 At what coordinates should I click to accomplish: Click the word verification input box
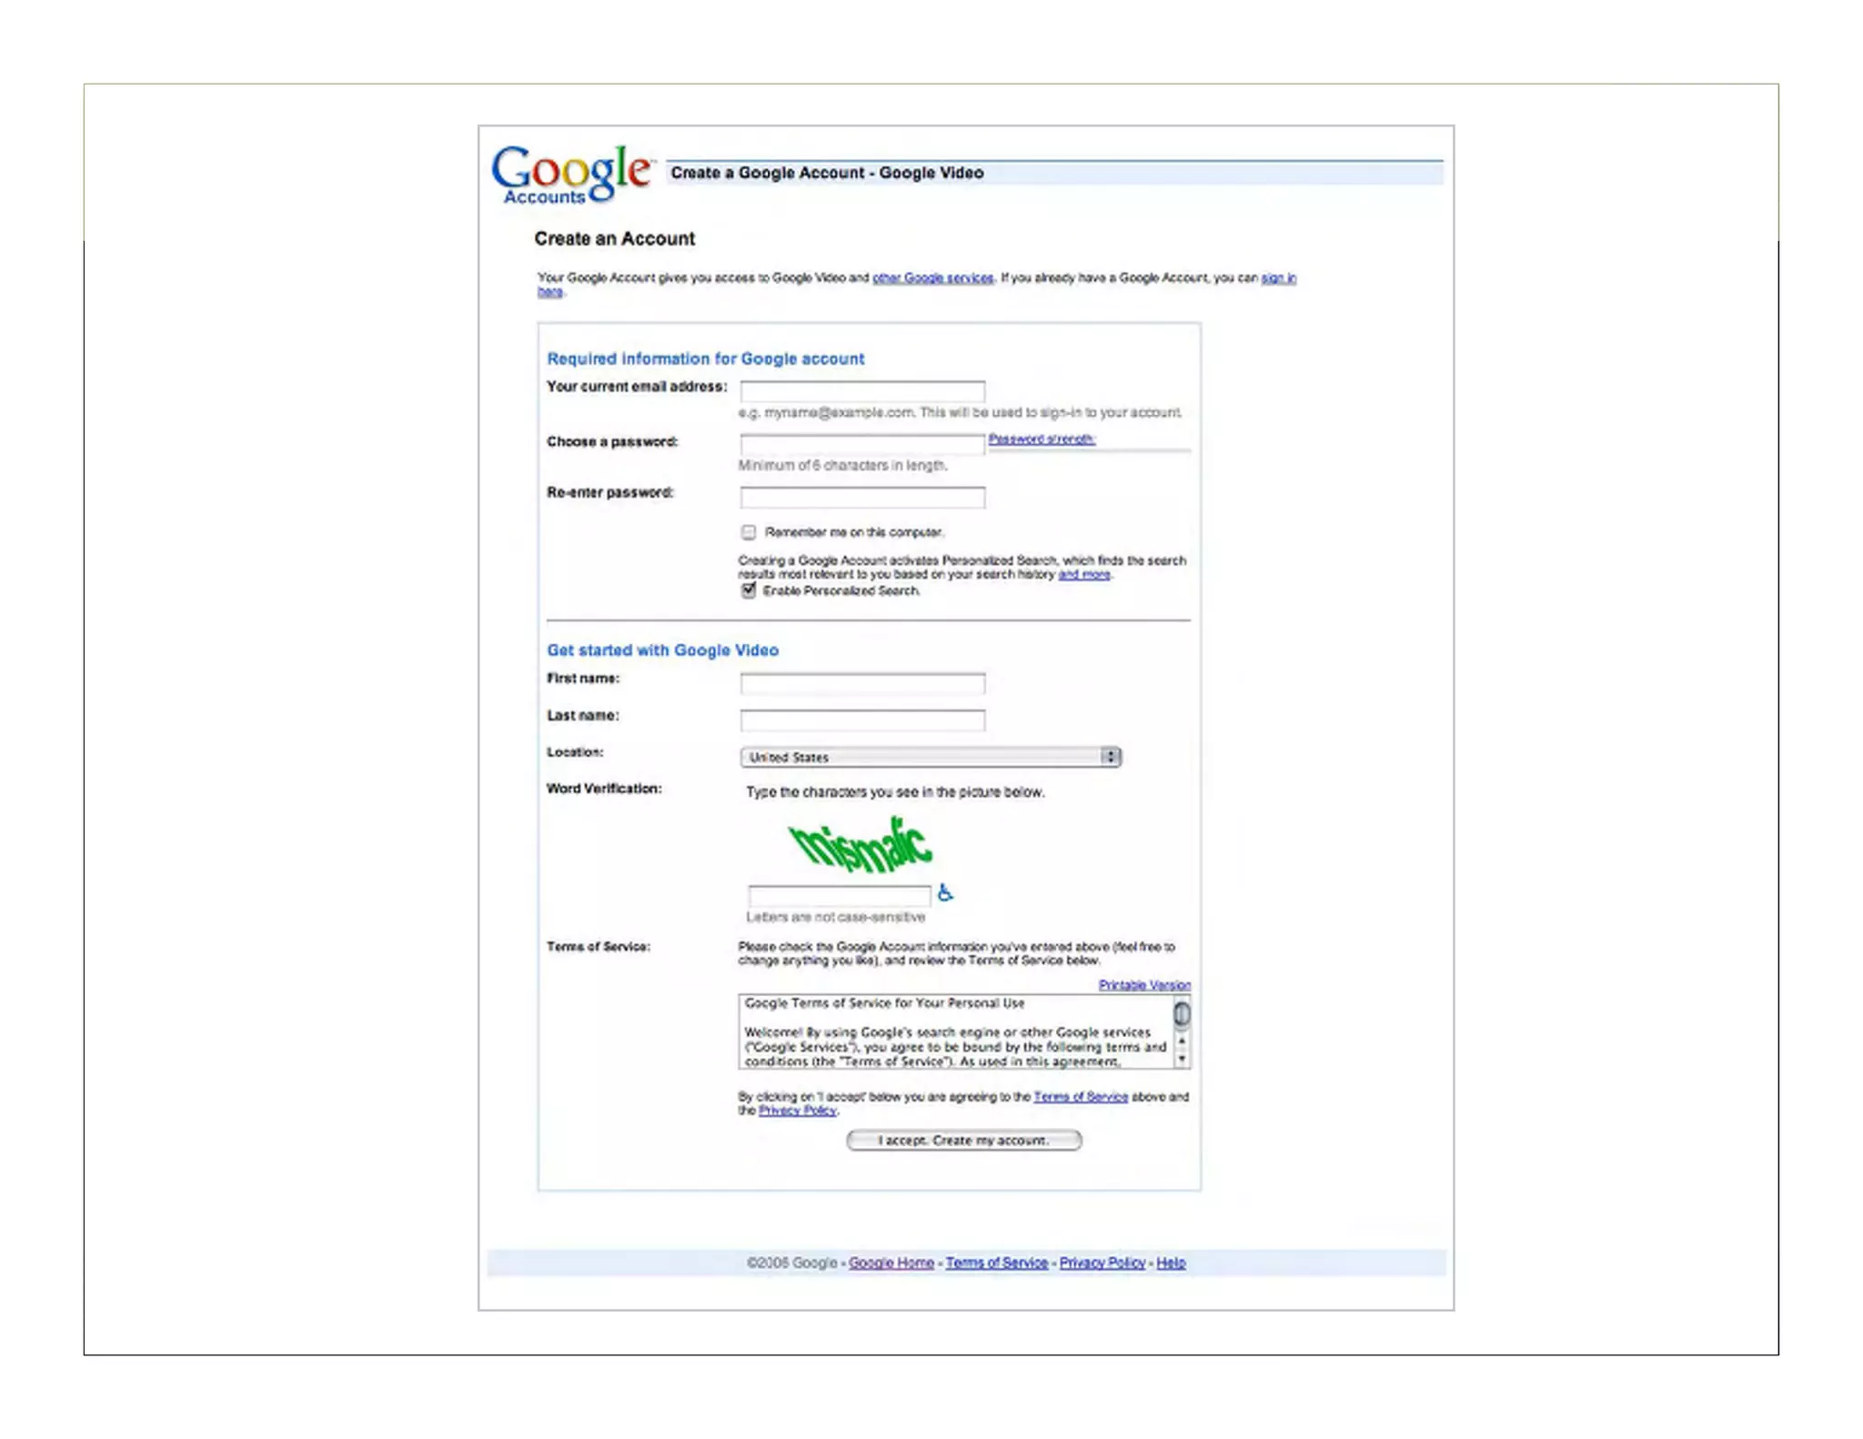838,895
